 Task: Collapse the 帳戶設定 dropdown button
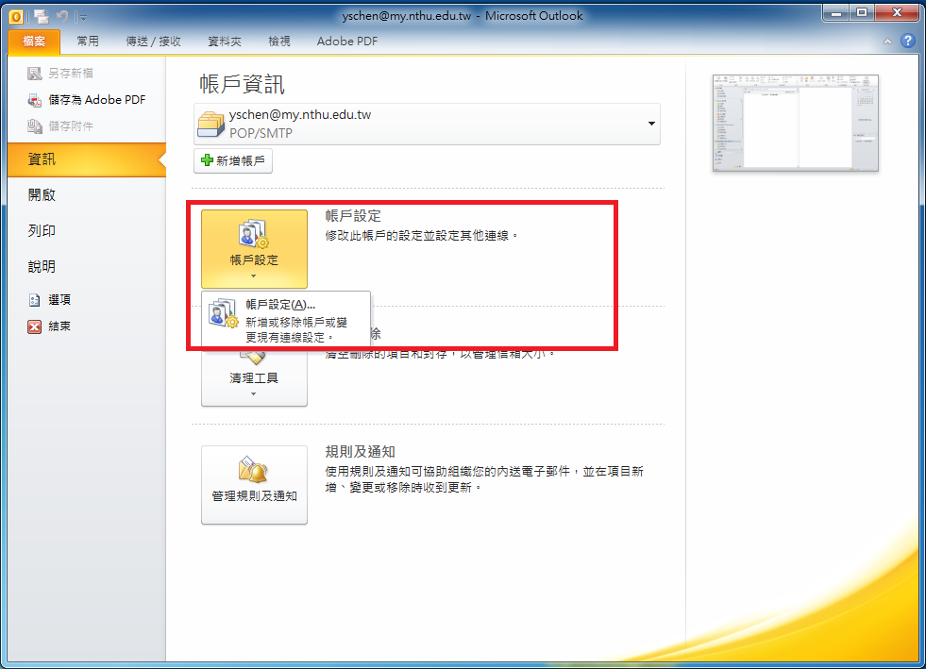[254, 249]
